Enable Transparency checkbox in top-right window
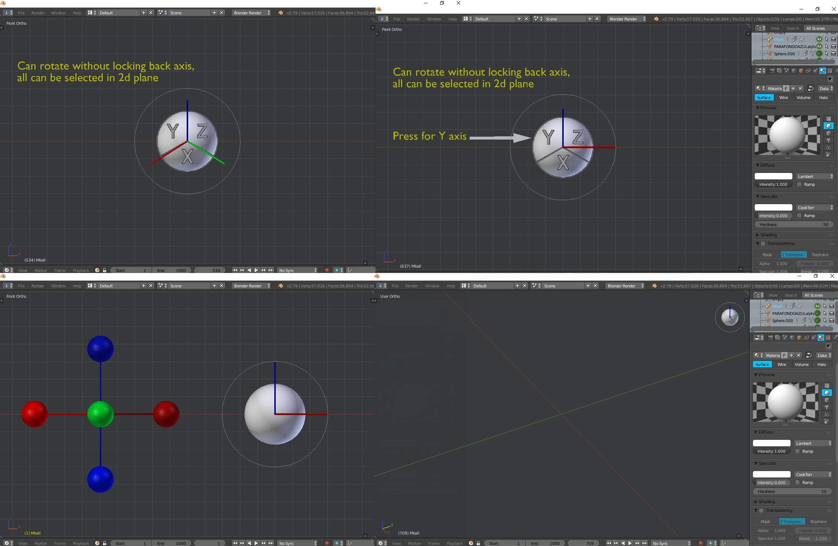 (x=763, y=244)
